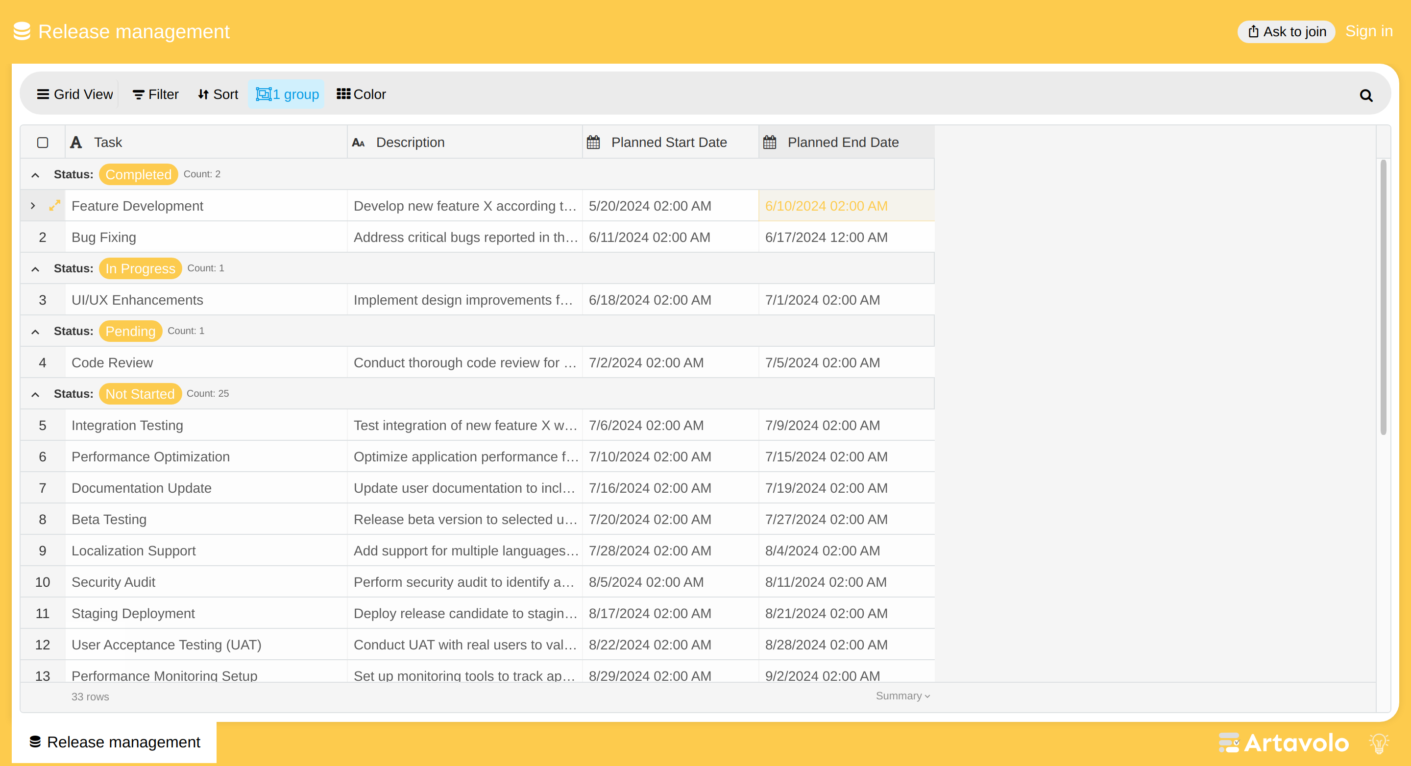The height and width of the screenshot is (766, 1411).
Task: Select the Code Review task cell
Action: coord(206,362)
